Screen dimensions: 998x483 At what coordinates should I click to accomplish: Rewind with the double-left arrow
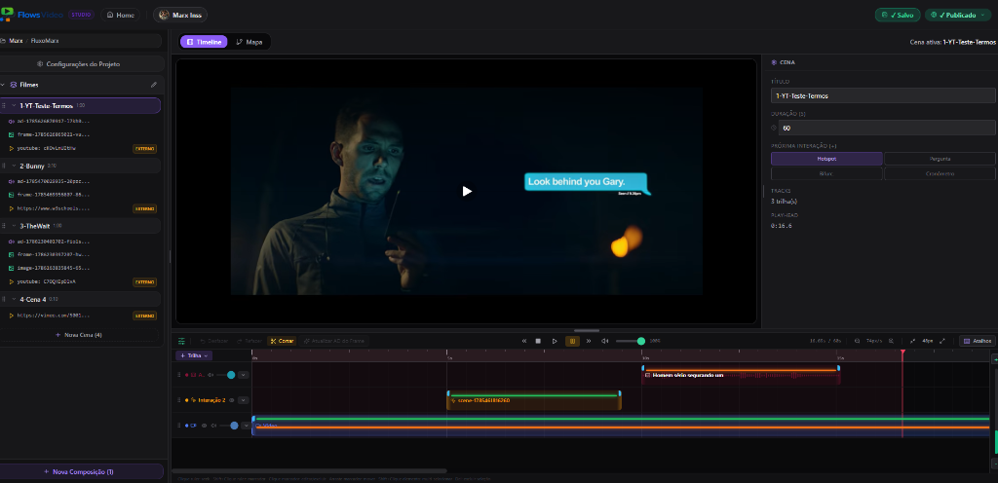click(523, 341)
